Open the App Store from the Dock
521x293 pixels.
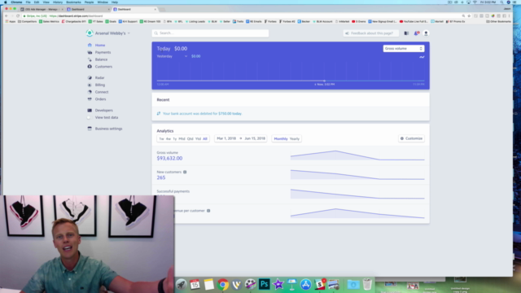pos(306,284)
